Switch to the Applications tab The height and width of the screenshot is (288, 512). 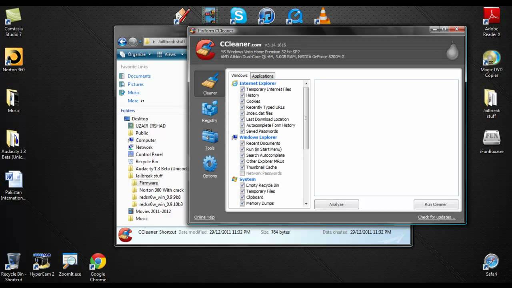coord(262,76)
